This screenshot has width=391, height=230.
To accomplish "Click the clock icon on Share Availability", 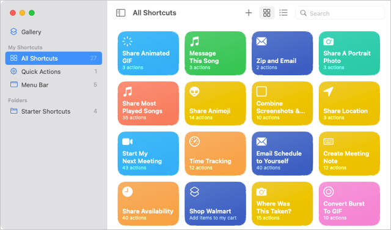I will pyautogui.click(x=127, y=192).
